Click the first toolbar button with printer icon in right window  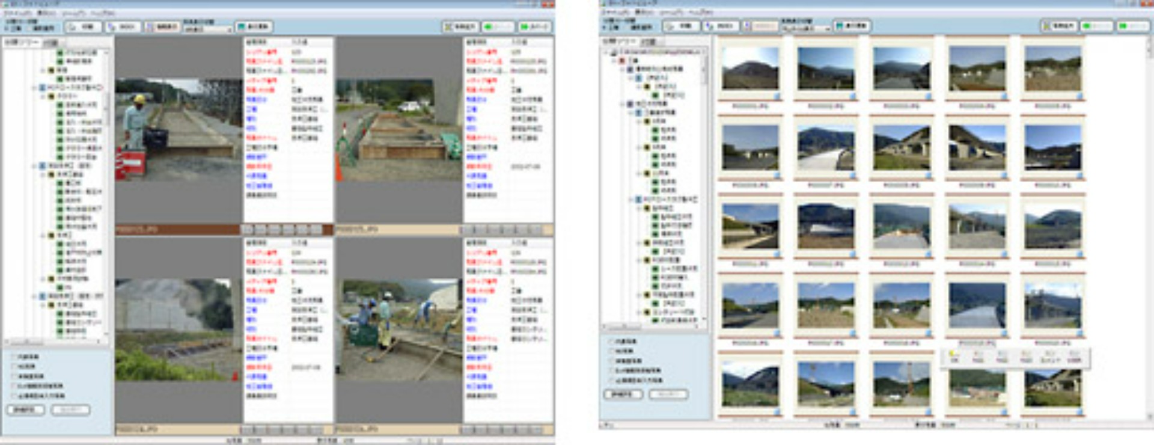681,26
